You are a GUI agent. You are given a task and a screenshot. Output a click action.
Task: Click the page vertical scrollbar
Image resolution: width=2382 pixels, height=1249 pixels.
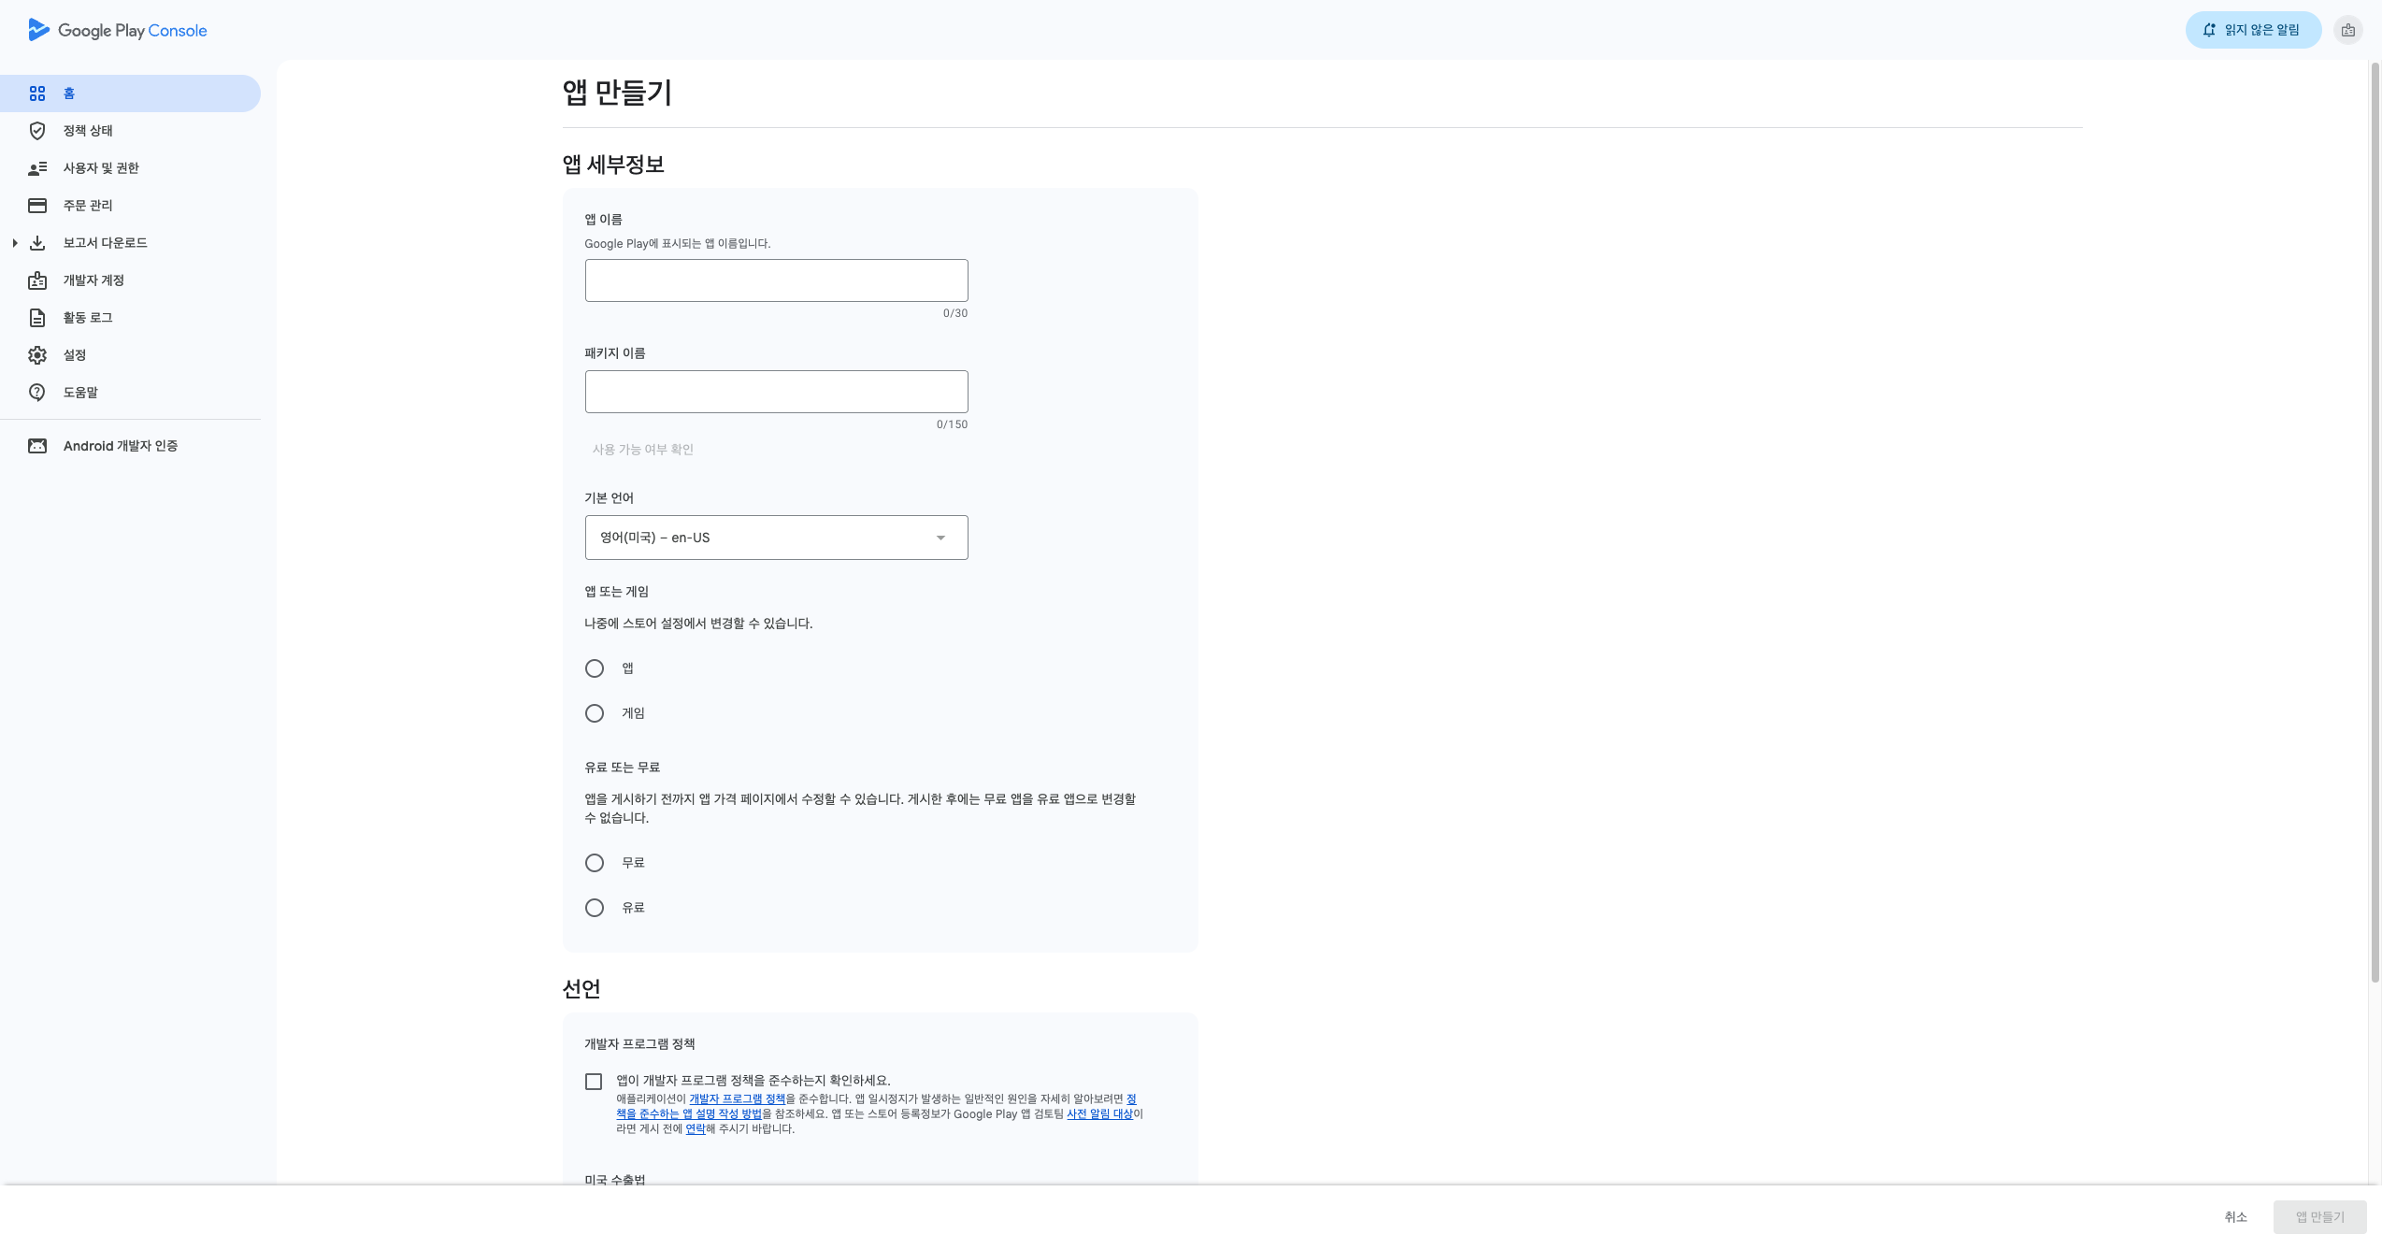pyautogui.click(x=2375, y=524)
